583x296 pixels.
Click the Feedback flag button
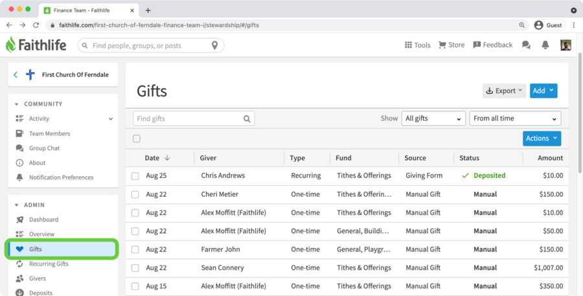493,45
